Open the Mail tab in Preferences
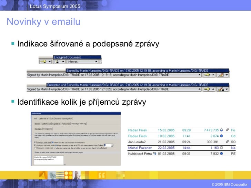Screen dimensions: 251x188 coord(36,118)
